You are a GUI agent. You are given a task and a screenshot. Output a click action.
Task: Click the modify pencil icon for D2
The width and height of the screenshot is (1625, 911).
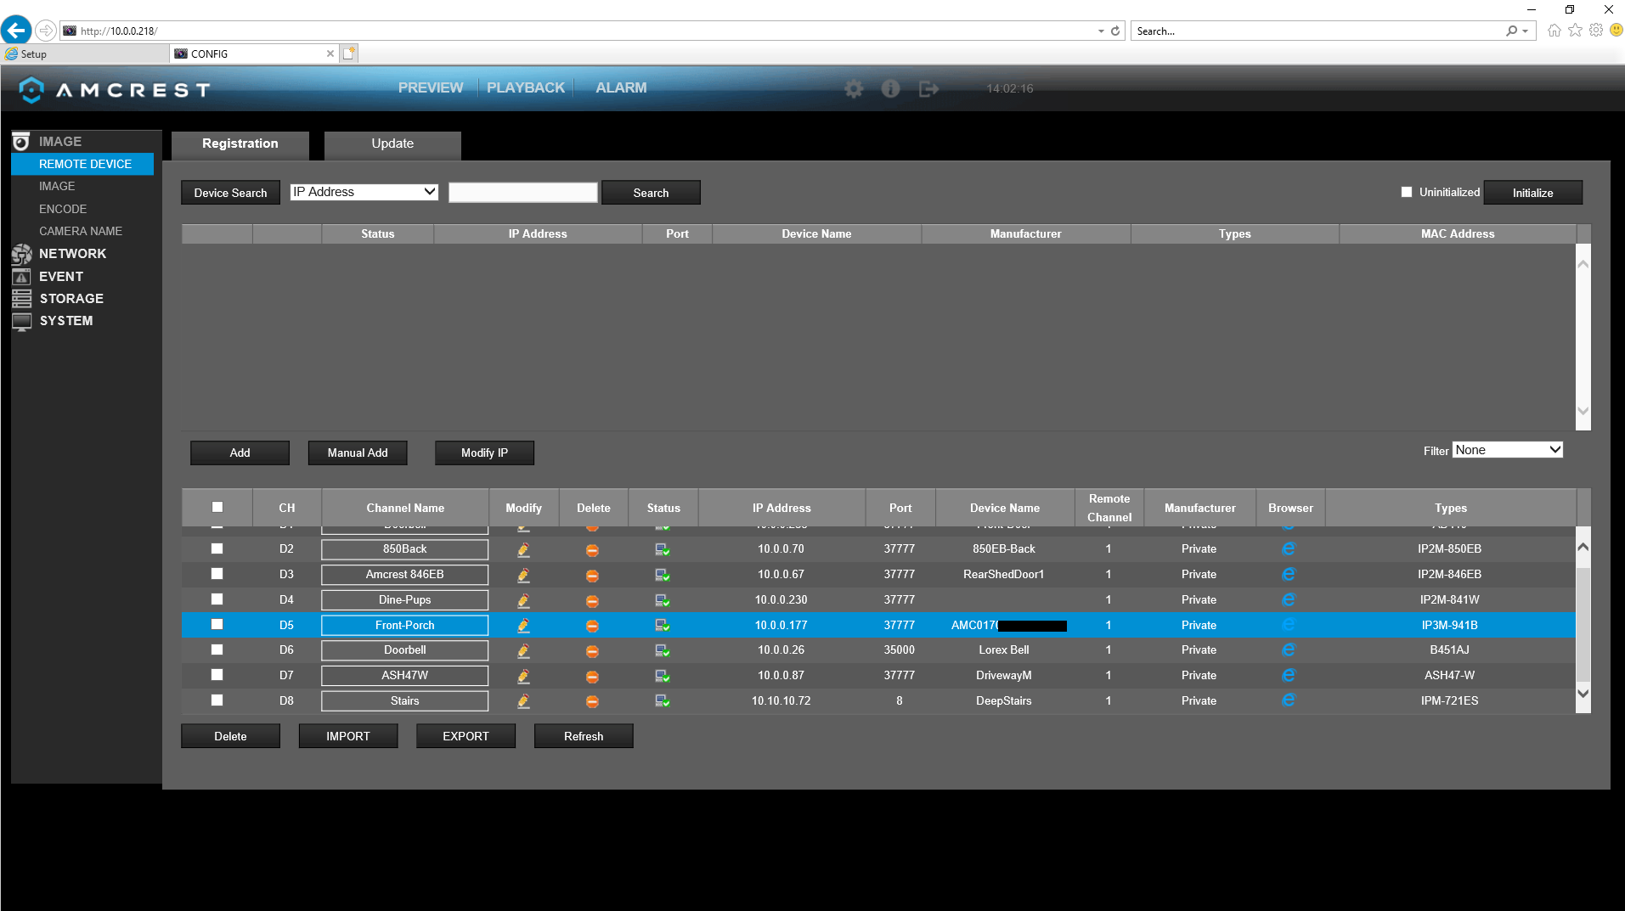[x=523, y=549]
